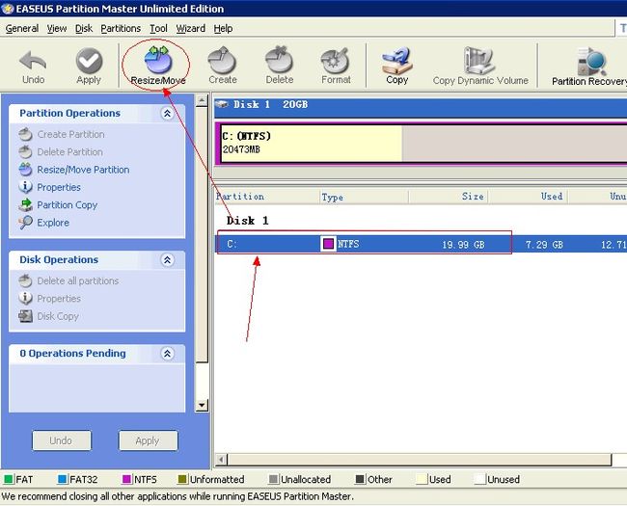Viewport: 627px width, 506px height.
Task: Click the Resize/Move Partition link
Action: [83, 170]
